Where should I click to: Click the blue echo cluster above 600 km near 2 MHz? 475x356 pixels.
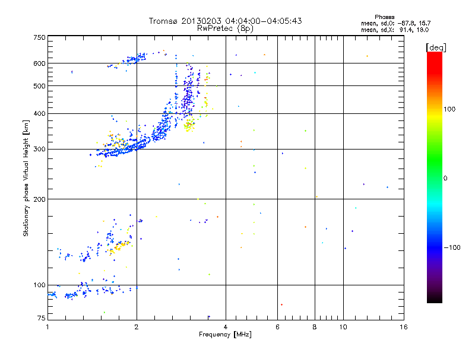tap(135, 58)
